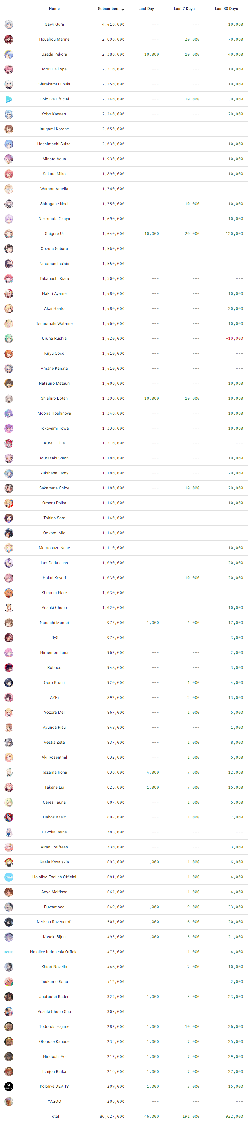Select the Nanashi Mumei name link
The height and width of the screenshot is (1122, 248).
click(54, 622)
